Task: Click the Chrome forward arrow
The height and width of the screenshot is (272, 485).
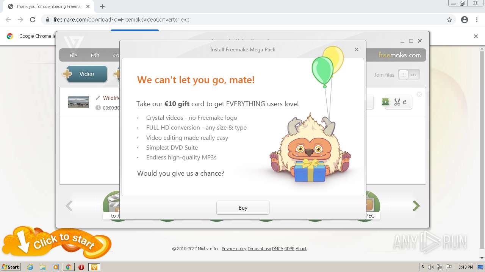Action: click(20, 20)
